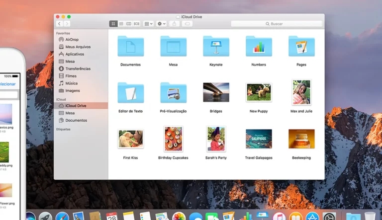Select the Documentos folder icon
This screenshot has height=220, width=382.
pos(131,46)
